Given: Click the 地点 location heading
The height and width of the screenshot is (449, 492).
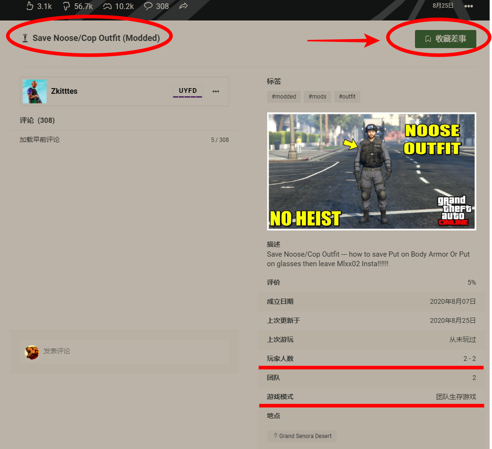Looking at the screenshot, I should click(x=273, y=416).
